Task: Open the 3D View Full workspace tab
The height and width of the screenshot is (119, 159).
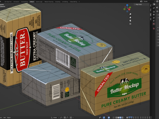Action: click(8, 2)
